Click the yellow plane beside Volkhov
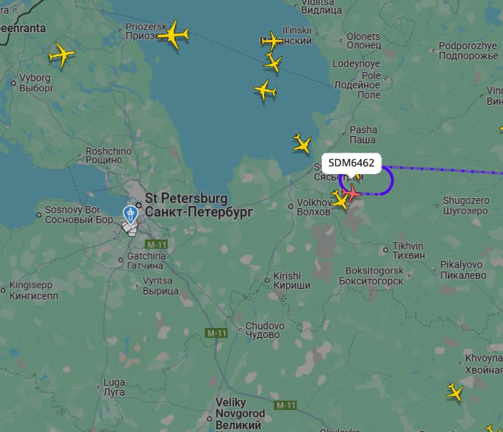The height and width of the screenshot is (432, 503). [x=339, y=200]
